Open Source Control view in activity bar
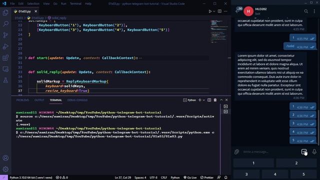 tap(5, 35)
